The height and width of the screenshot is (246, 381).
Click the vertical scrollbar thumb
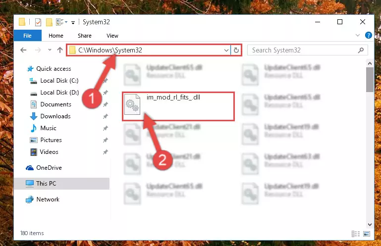[370, 80]
